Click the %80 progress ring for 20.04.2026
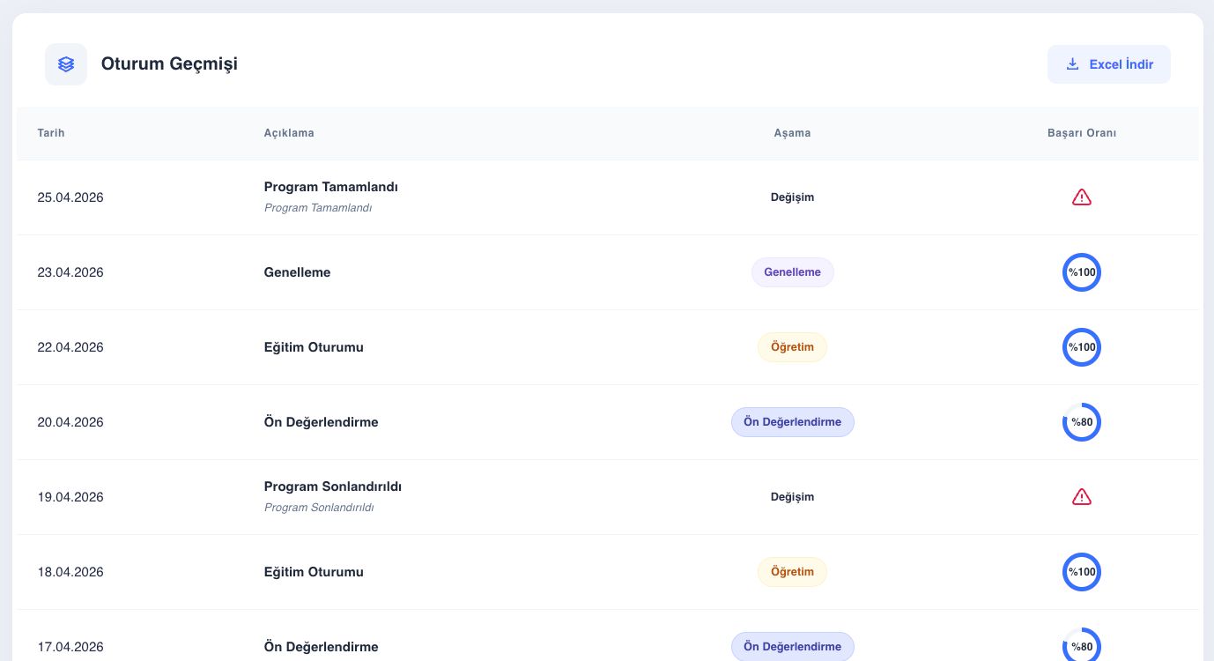 (x=1081, y=422)
